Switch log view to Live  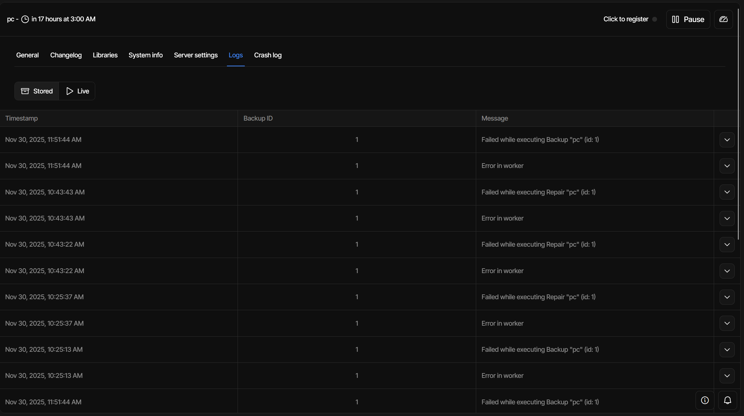click(77, 91)
